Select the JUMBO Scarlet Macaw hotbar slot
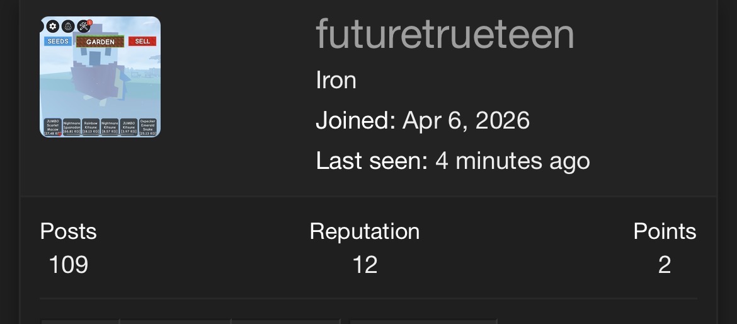Image resolution: width=737 pixels, height=324 pixels. [53, 127]
